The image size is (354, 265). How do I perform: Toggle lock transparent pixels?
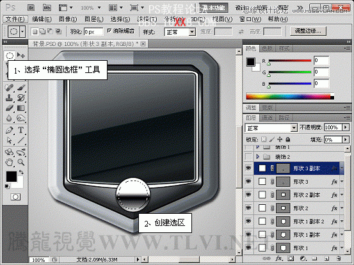tap(264, 140)
